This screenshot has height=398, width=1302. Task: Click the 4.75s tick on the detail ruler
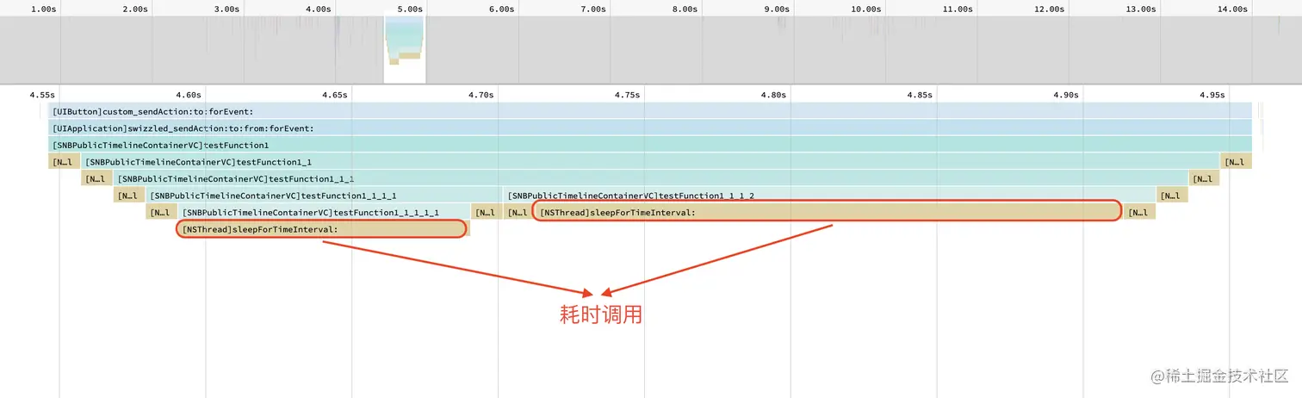[x=628, y=95]
